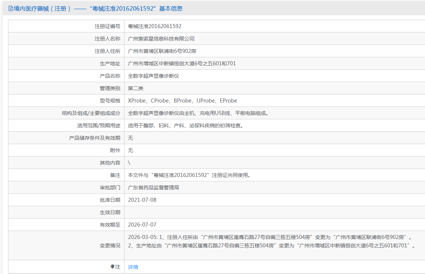Click the structure and composition description text
The height and width of the screenshot is (274, 425).
pyautogui.click(x=198, y=113)
